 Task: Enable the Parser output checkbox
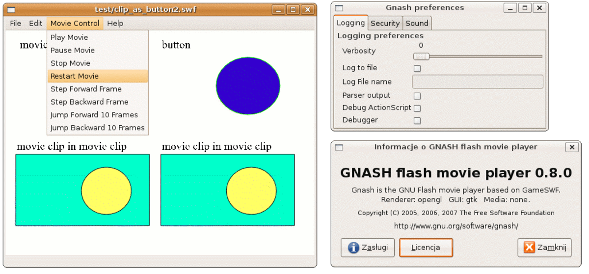click(x=417, y=96)
